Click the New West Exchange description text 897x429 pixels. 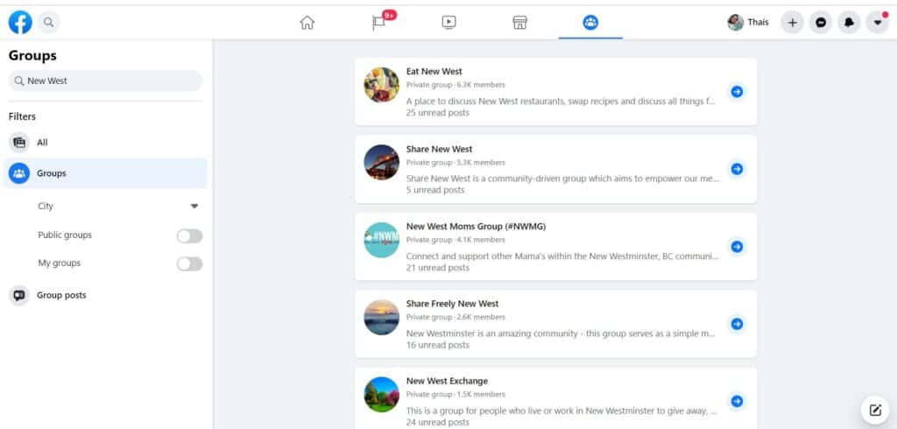pos(562,411)
